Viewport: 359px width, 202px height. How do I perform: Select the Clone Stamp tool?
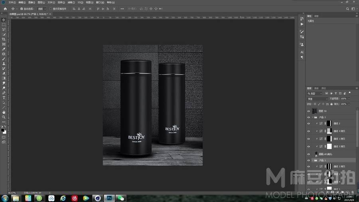click(x=4, y=63)
